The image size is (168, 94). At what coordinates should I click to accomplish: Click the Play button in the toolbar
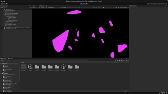pos(81,4)
